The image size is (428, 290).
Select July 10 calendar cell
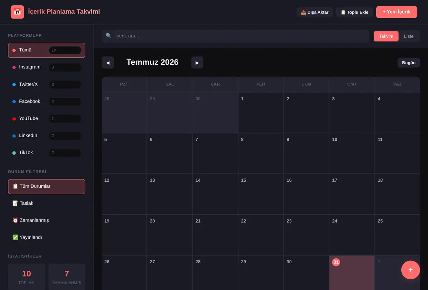352,154
